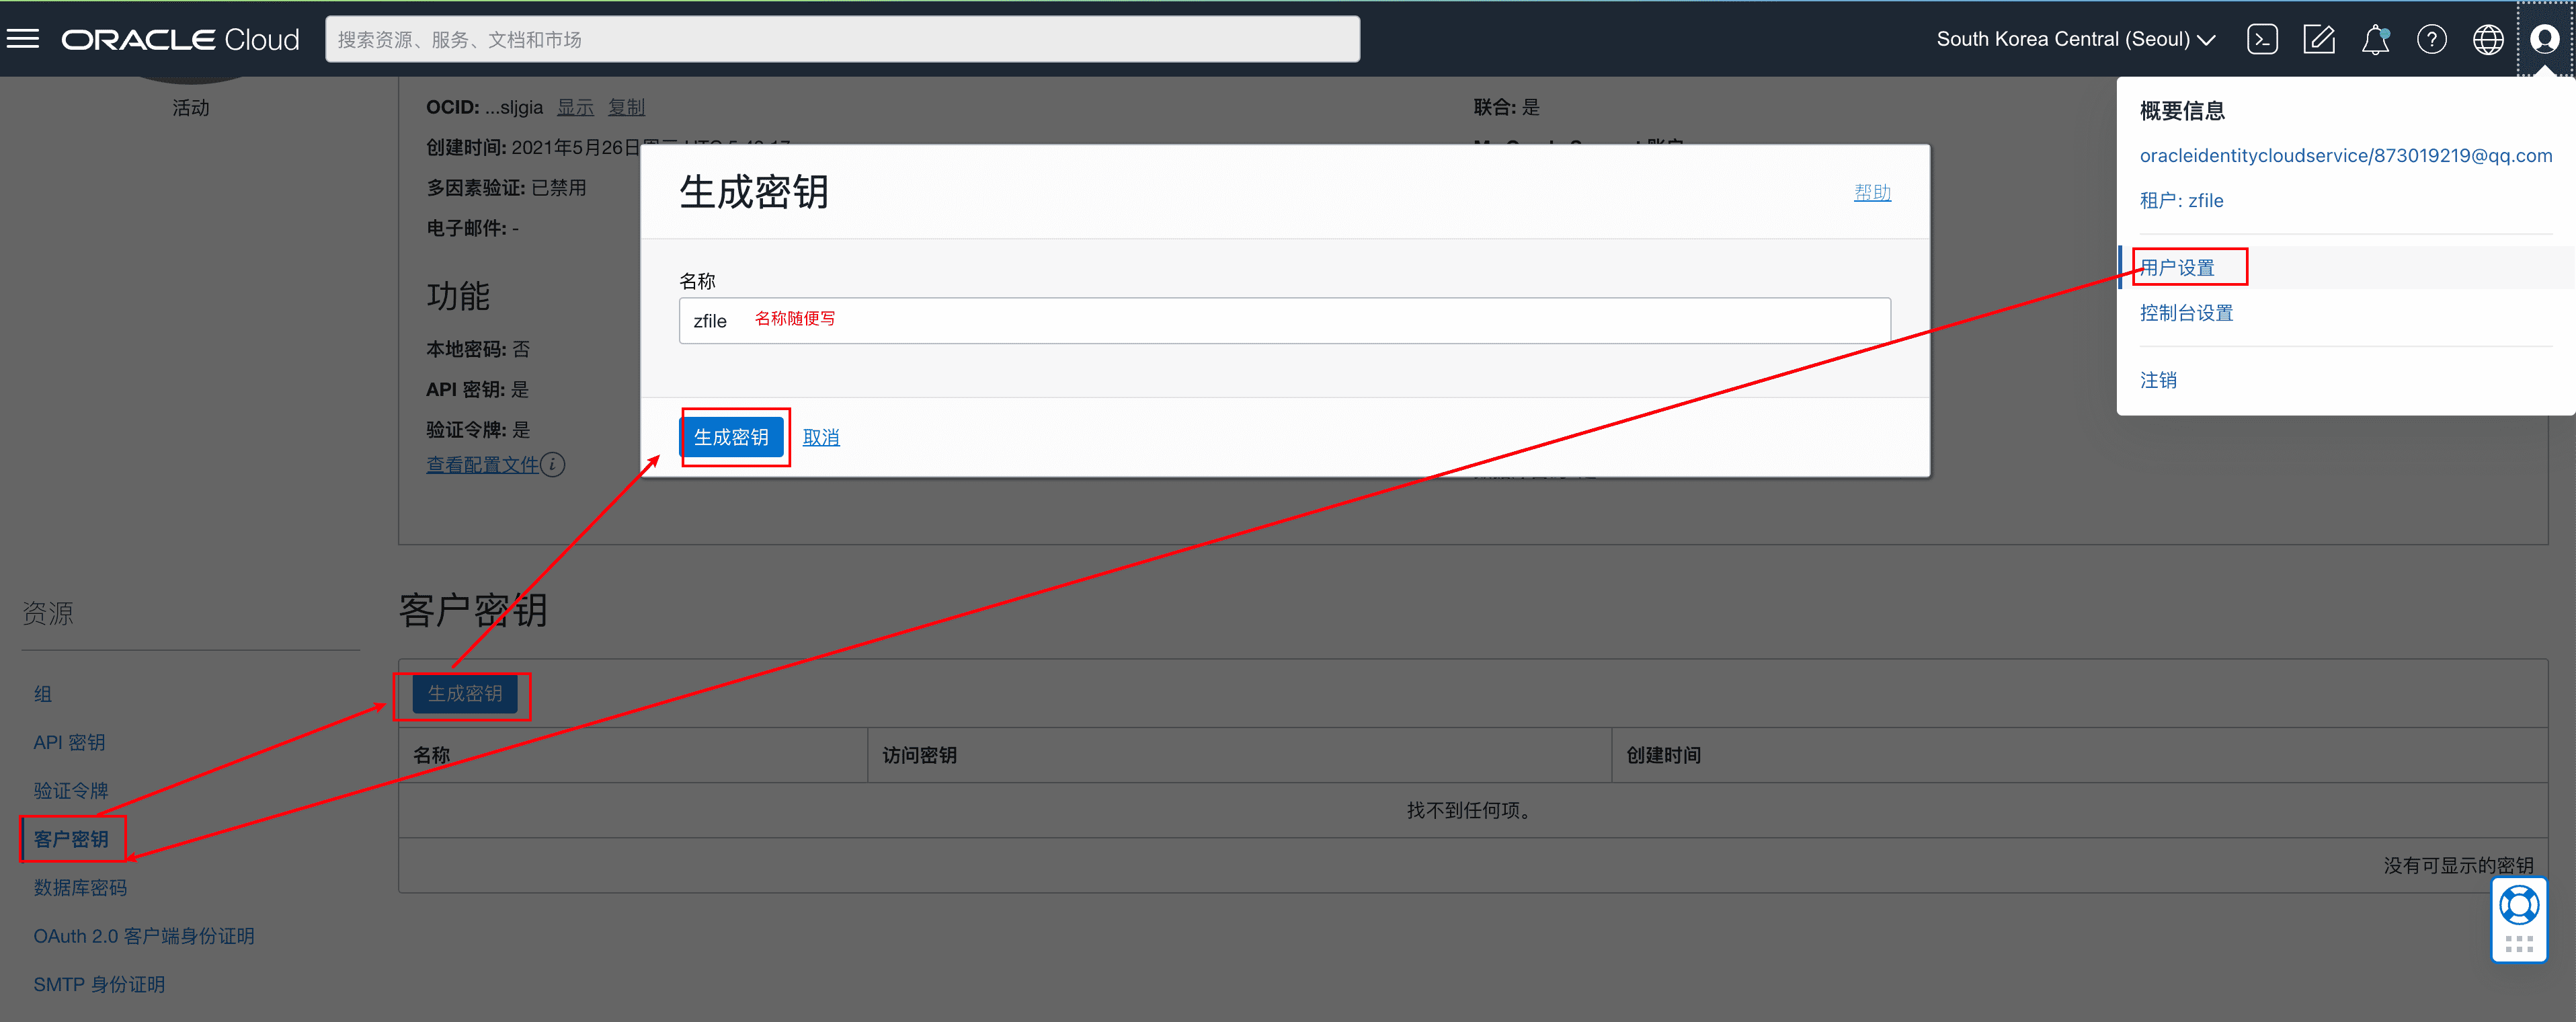Click the edit/feedback pencil icon
Image resolution: width=2576 pixels, height=1022 pixels.
[2318, 39]
